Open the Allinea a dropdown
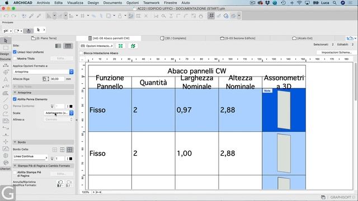This screenshot has width=358, height=201. (59, 119)
